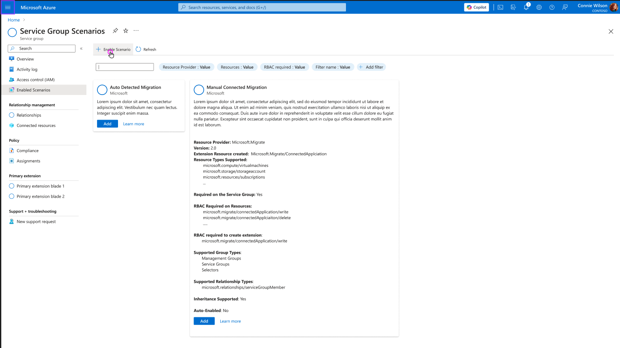Image resolution: width=620 pixels, height=348 pixels.
Task: Click the Overview menu icon
Action: [12, 59]
